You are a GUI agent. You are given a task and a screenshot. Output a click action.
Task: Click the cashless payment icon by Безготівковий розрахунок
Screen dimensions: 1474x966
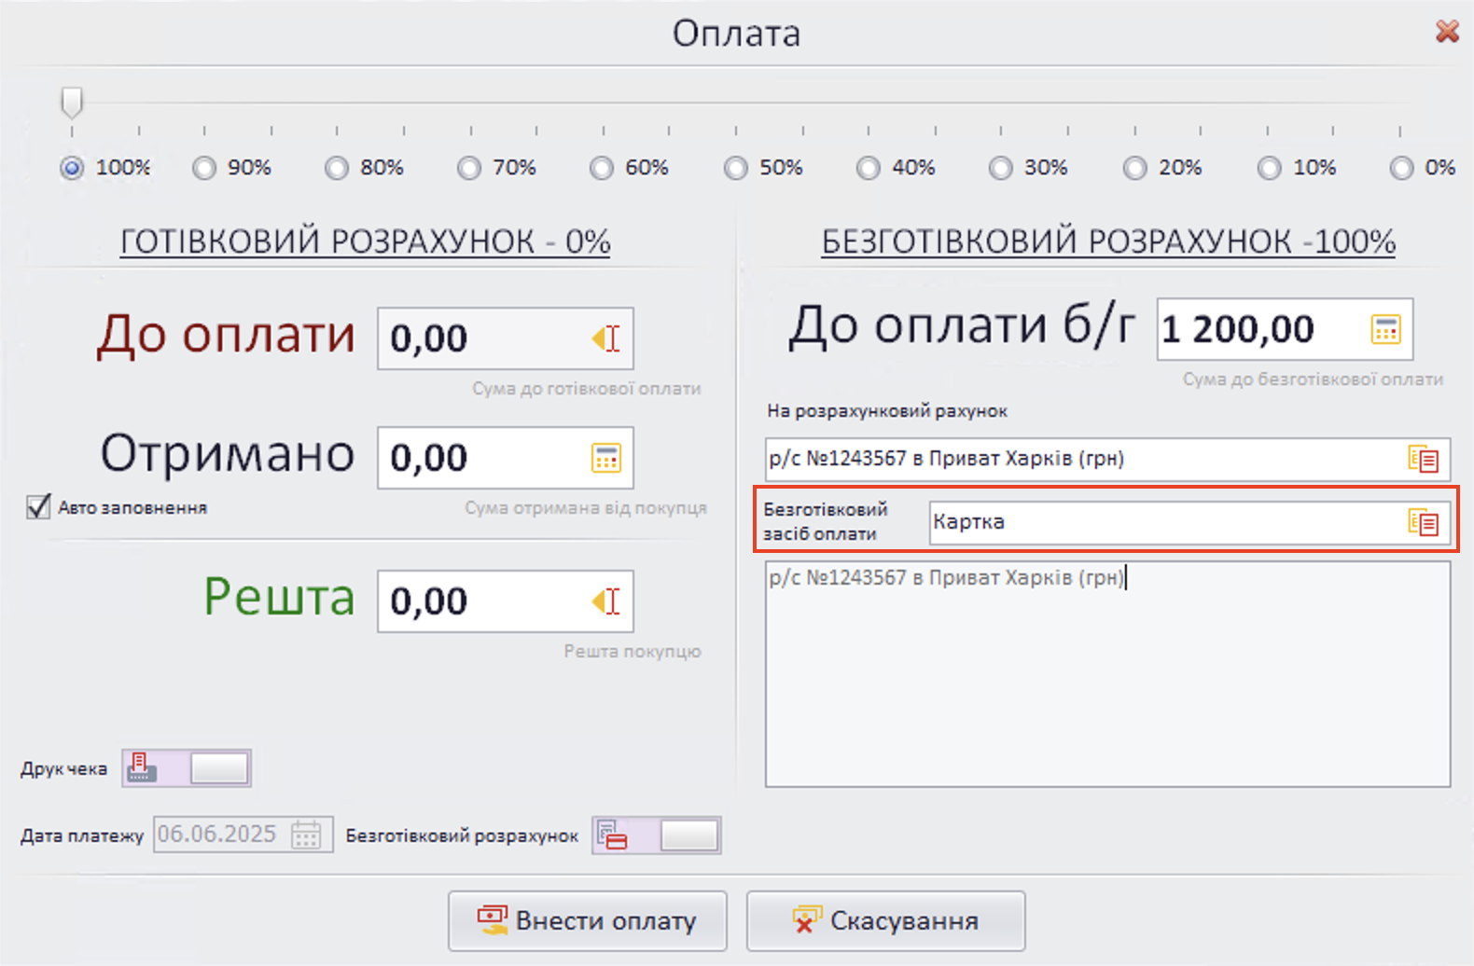click(612, 835)
